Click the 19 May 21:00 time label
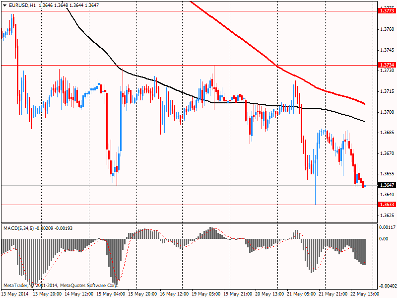 tap(238, 294)
